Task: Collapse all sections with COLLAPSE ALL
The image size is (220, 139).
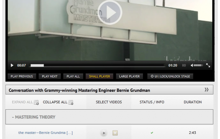Action: pyautogui.click(x=58, y=102)
